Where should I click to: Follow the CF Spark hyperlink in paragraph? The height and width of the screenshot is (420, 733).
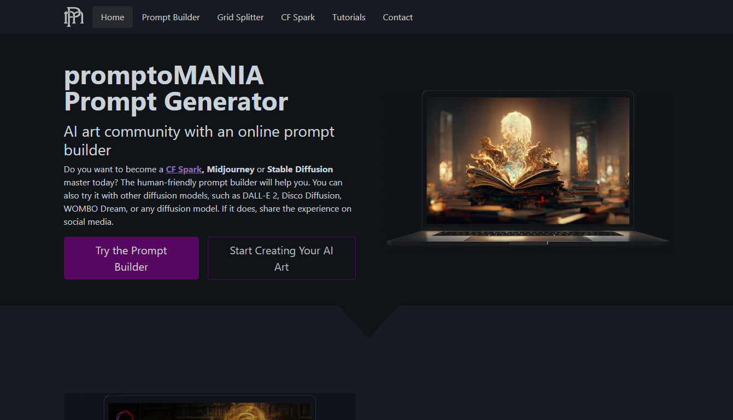[x=184, y=169]
